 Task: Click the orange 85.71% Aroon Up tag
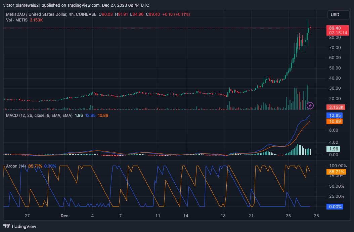[336, 172]
